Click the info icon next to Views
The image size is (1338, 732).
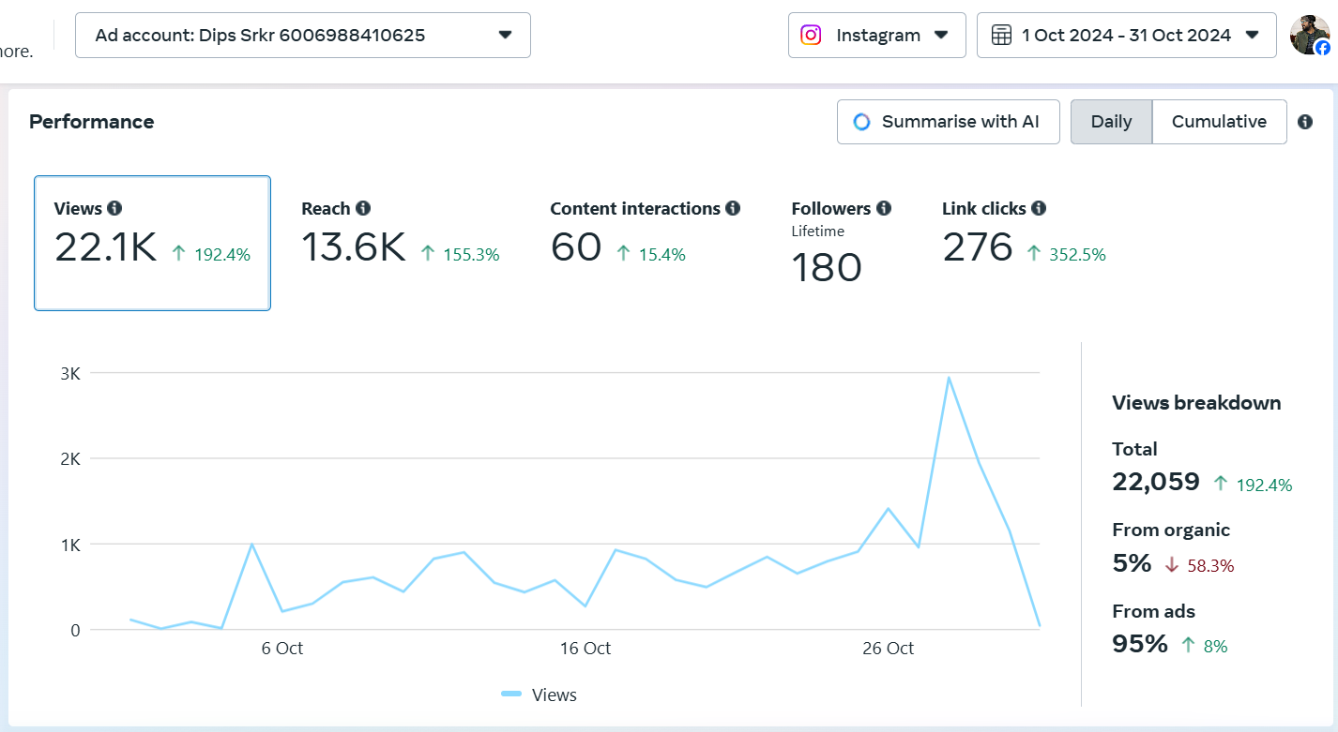tap(114, 209)
